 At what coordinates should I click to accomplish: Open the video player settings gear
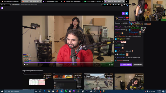[x=109, y=65]
